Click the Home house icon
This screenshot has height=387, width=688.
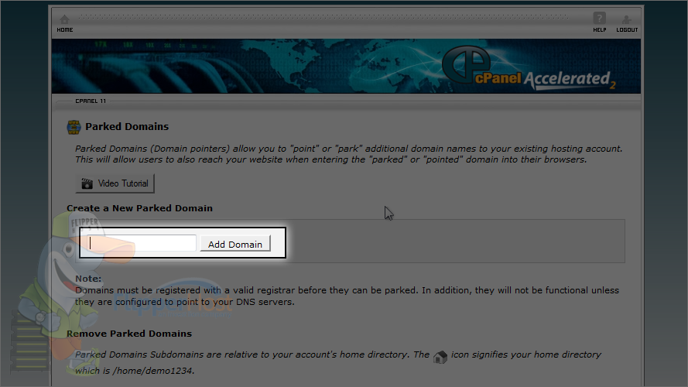pos(64,19)
